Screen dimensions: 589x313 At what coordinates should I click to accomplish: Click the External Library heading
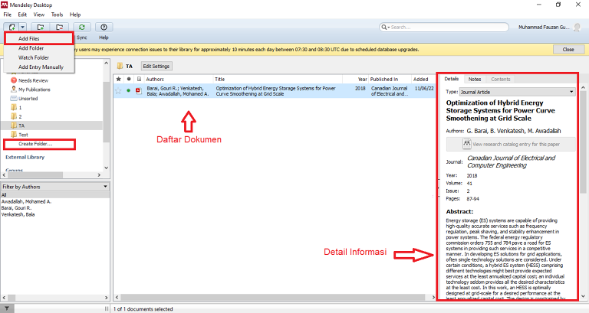(25, 157)
